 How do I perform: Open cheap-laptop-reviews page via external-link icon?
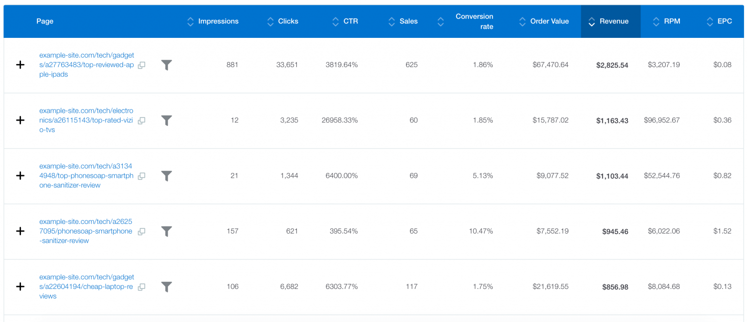[x=142, y=287]
